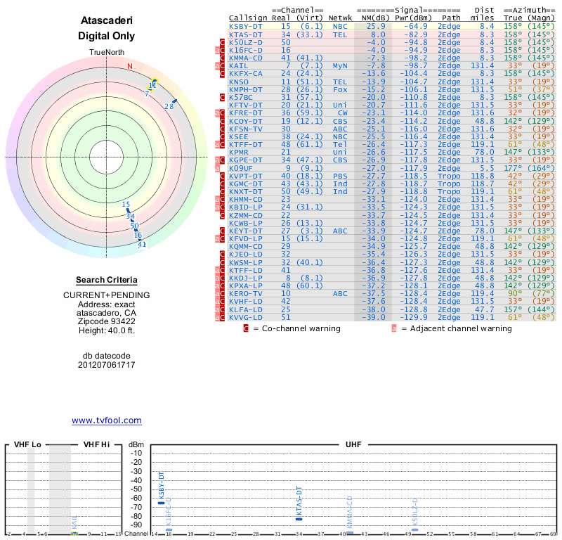This screenshot has width=562, height=540.
Task: Open the KSBY-DT callsign in the table
Action: coord(245,26)
